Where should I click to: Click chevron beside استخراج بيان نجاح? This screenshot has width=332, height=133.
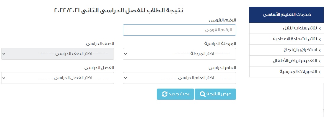(320, 50)
